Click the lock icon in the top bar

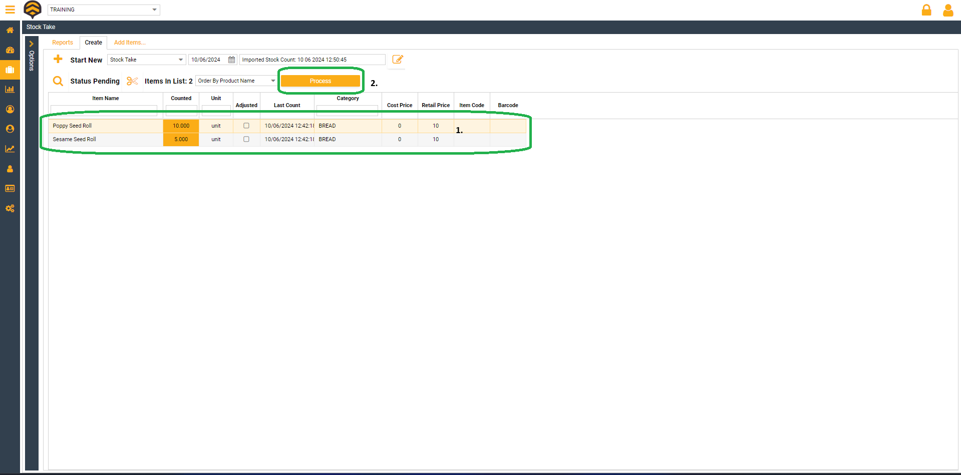[x=926, y=10]
